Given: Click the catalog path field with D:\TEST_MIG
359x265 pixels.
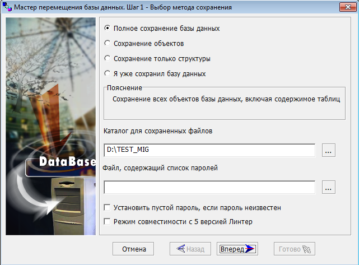Looking at the screenshot, I should (x=209, y=150).
